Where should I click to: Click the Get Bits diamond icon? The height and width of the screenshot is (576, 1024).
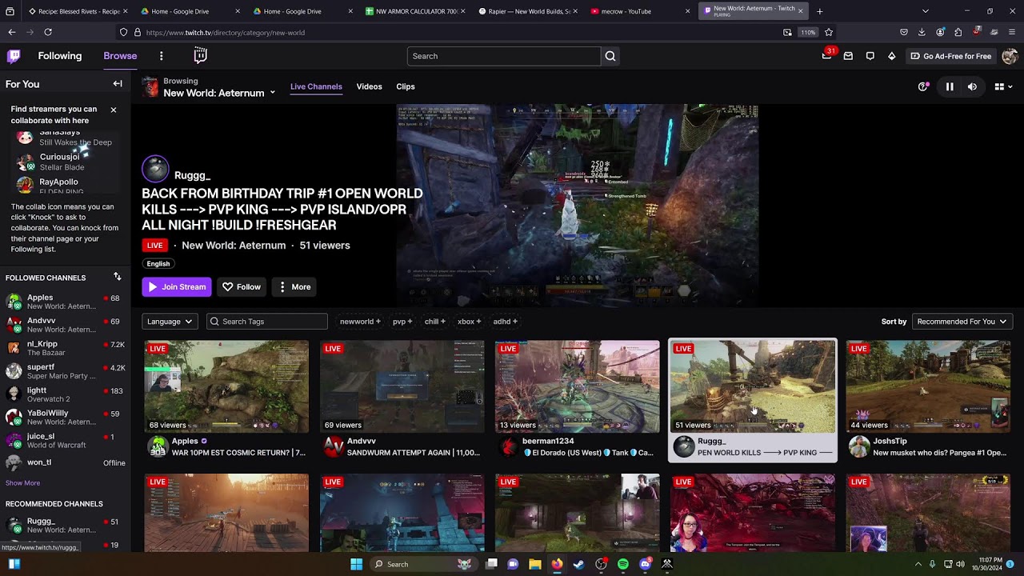point(891,56)
